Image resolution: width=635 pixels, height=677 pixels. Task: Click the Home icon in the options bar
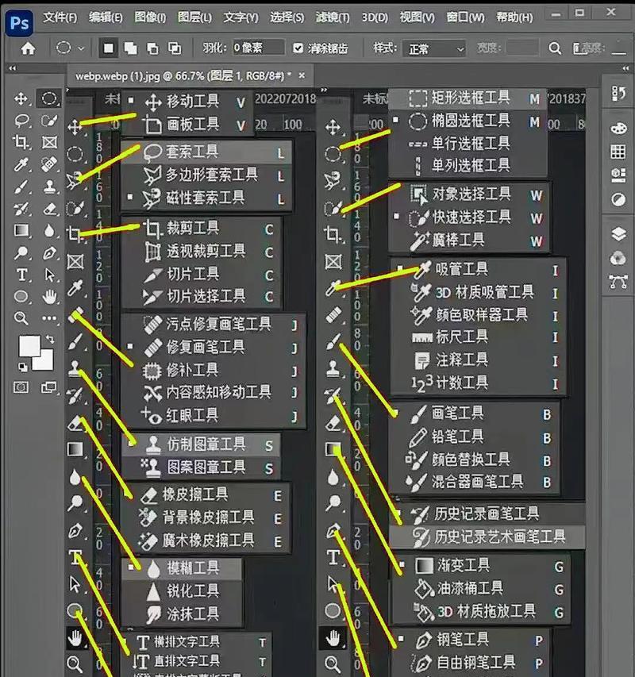coord(28,48)
